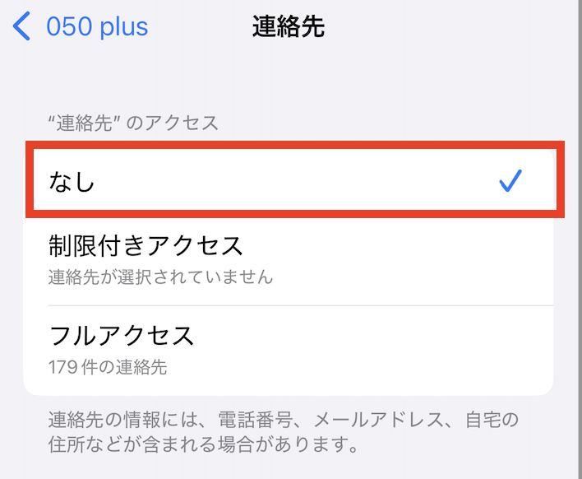This screenshot has height=479, width=582.
Task: Choose フルアクセス option
Action: click(x=289, y=351)
